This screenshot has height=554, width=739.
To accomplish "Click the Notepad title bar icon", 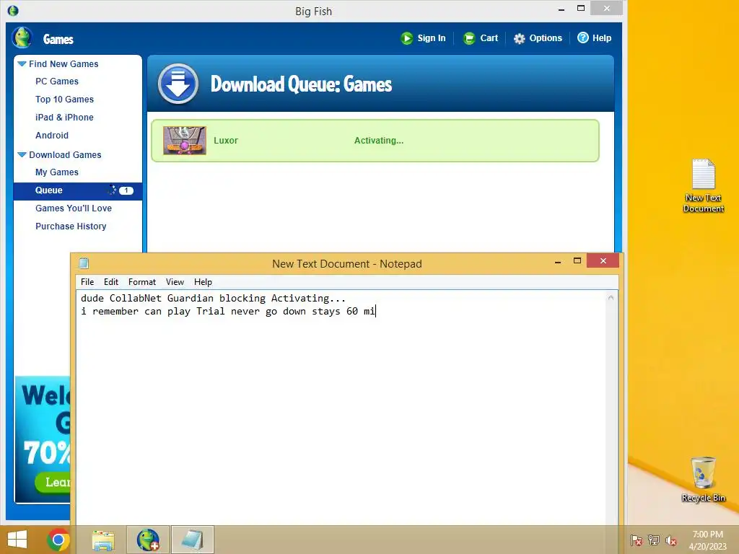I will (84, 263).
